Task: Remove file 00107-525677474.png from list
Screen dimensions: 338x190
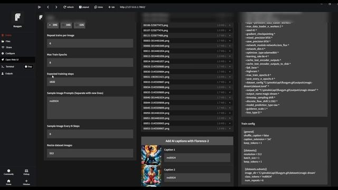Action: point(230,31)
